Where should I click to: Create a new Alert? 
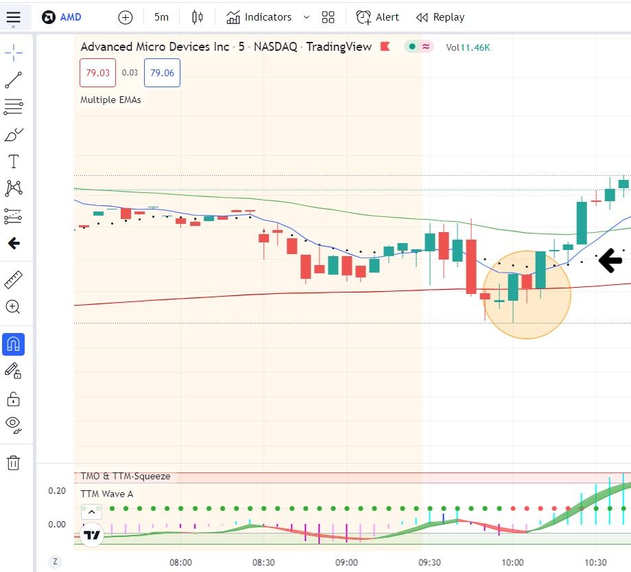point(377,17)
